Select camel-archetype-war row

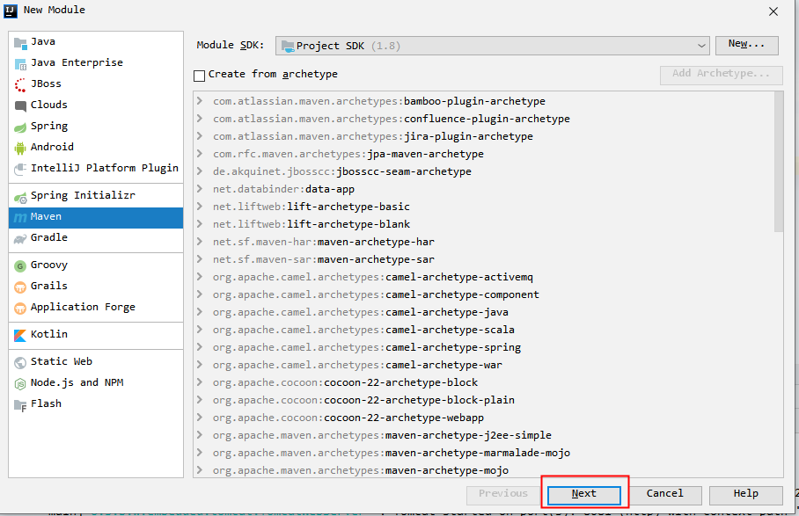tap(484, 365)
